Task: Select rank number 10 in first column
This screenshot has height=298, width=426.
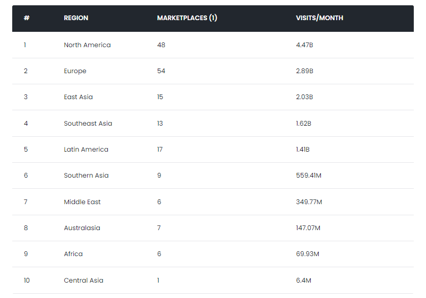Action: click(x=27, y=281)
